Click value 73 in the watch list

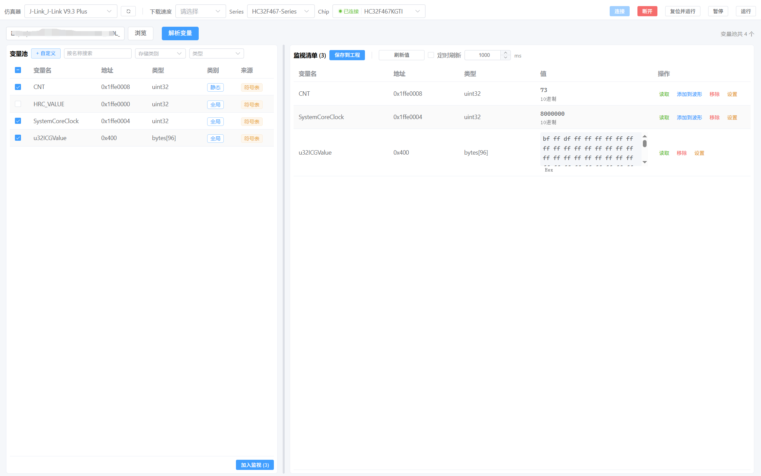pos(544,90)
